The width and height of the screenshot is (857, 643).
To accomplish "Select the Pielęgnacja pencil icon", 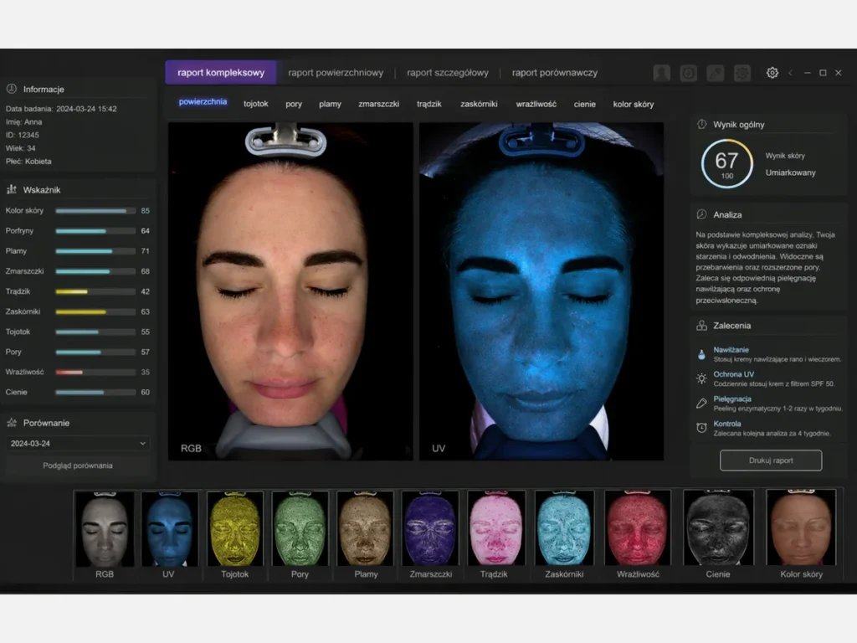I will (702, 404).
